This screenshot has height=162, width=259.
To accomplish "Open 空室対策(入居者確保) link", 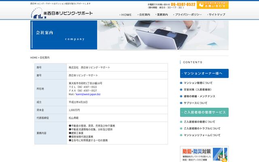I will [x=197, y=90].
